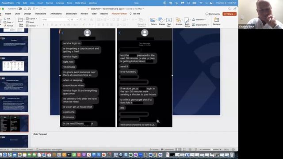Click the Shapes icon
The width and height of the screenshot is (283, 159).
[x=161, y=20]
